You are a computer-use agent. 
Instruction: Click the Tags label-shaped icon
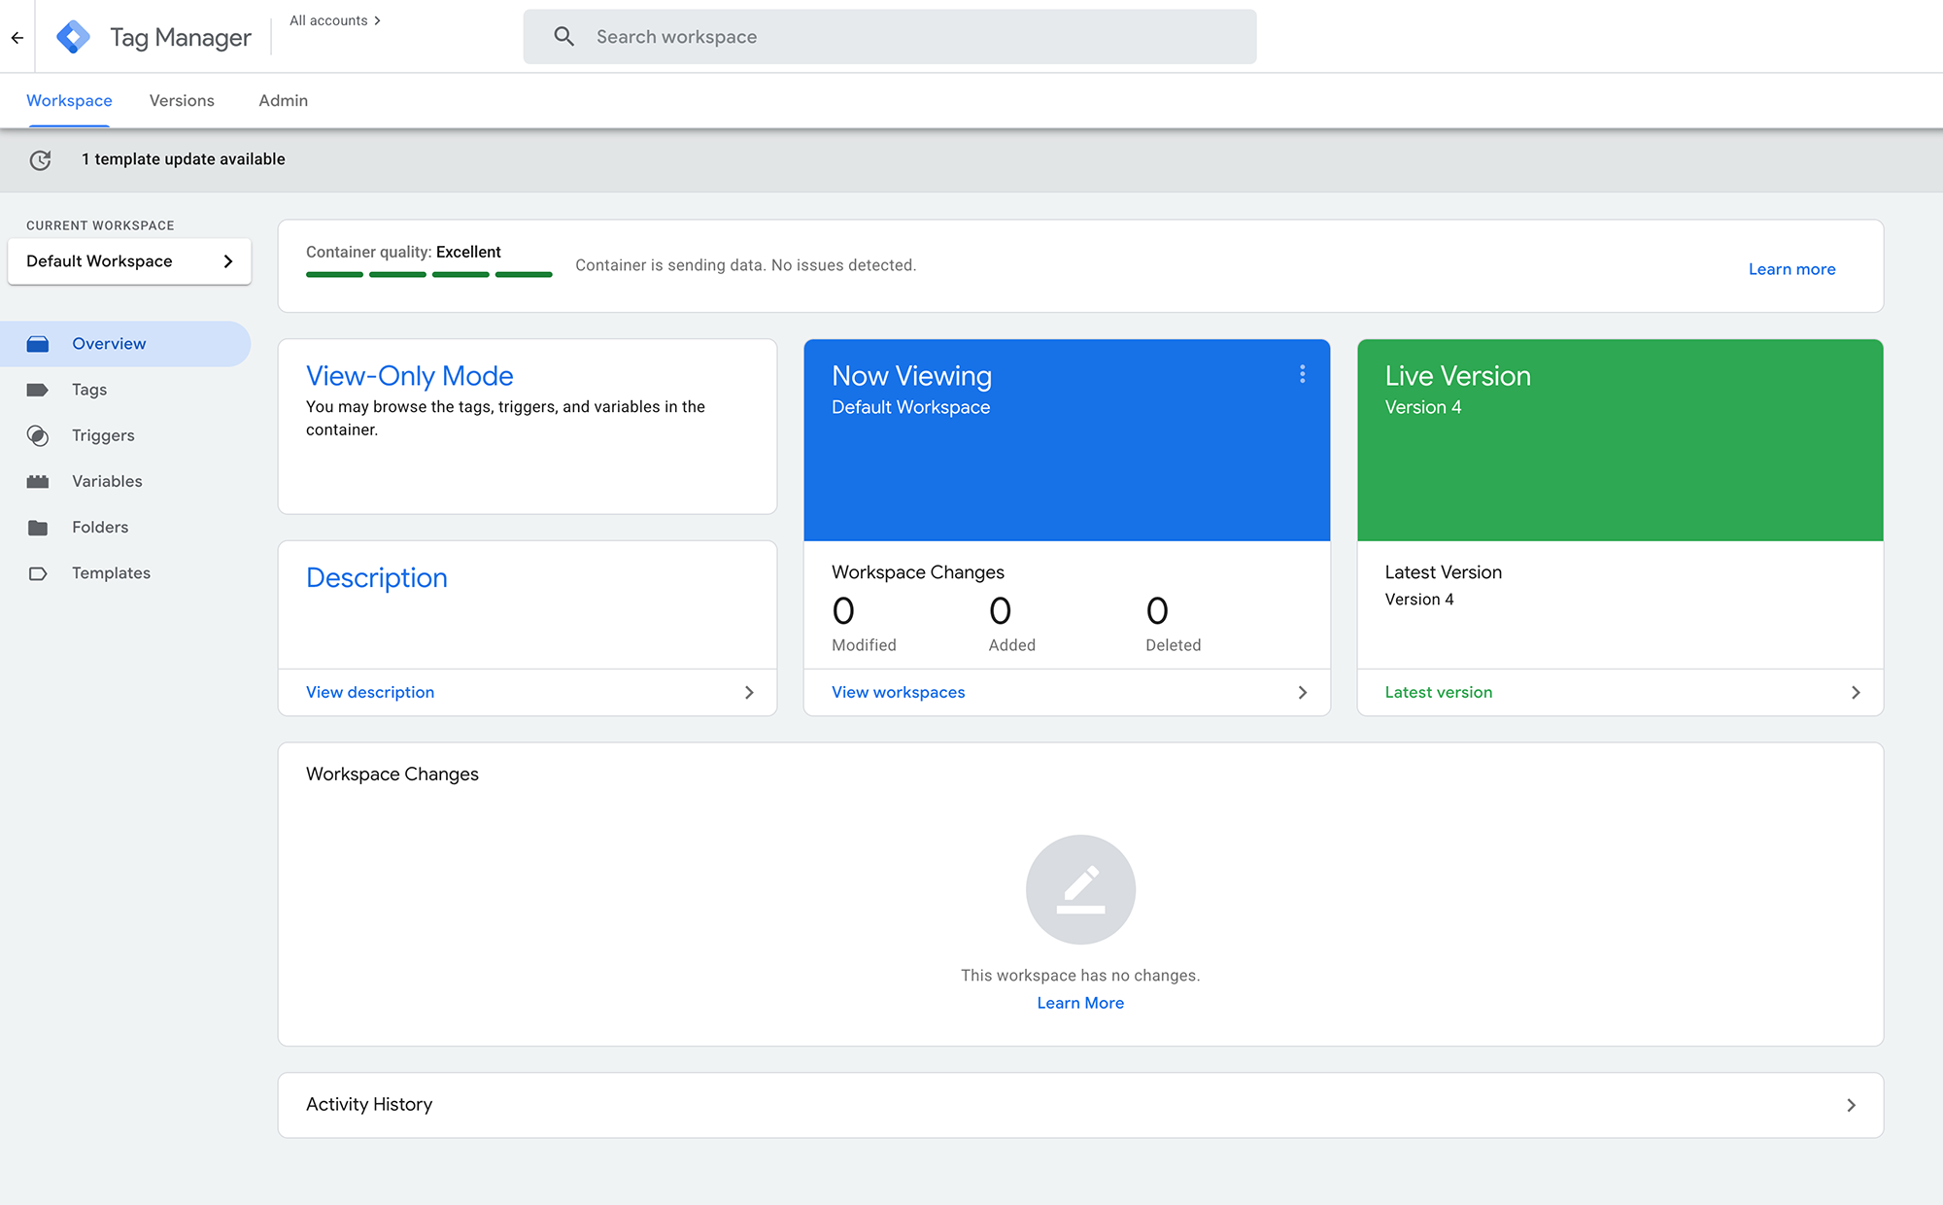(38, 390)
